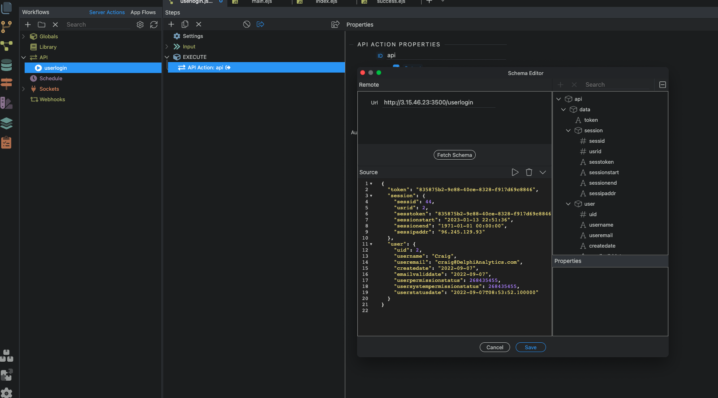Open the Source panel dropdown chevron
This screenshot has height=398, width=718.
pos(543,172)
